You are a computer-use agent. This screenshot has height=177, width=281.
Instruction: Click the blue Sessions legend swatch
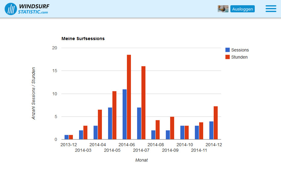[228, 50]
